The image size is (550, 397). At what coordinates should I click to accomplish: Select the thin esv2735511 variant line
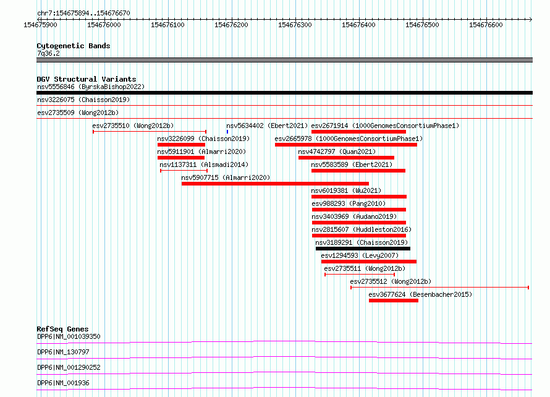click(x=360, y=275)
